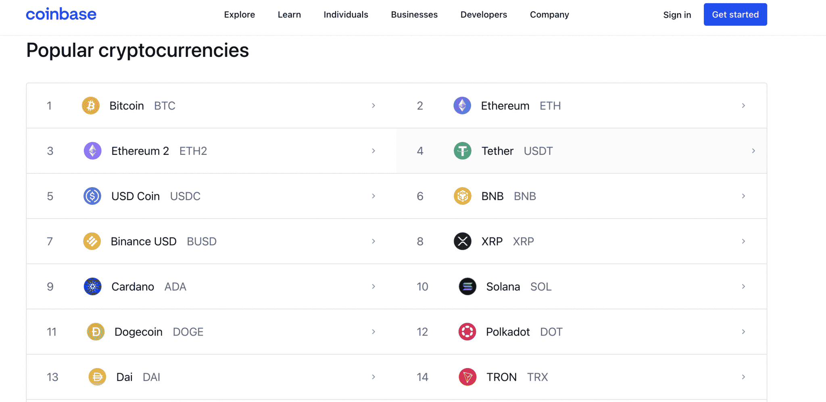Open Cardano row via its chevron arrow
The width and height of the screenshot is (826, 402).
373,287
